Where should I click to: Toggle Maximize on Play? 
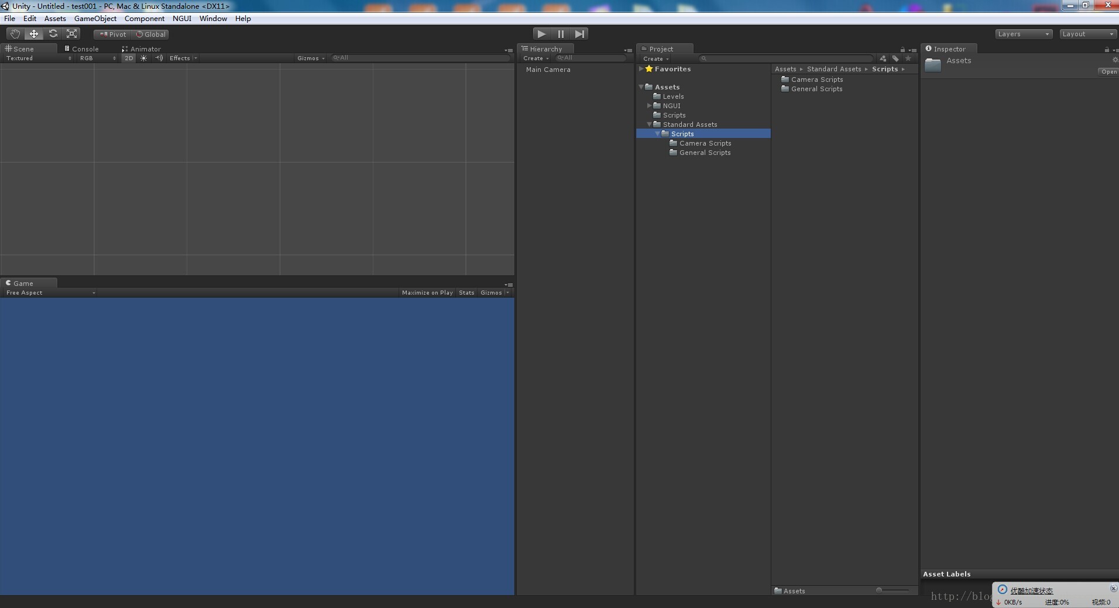point(427,293)
